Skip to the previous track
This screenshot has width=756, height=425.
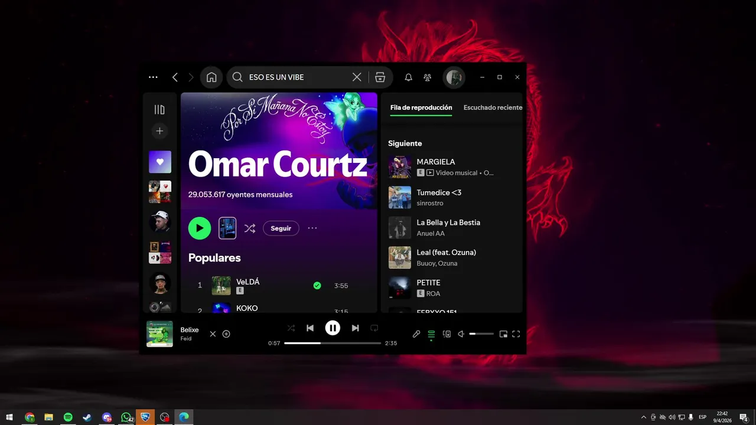pyautogui.click(x=310, y=328)
